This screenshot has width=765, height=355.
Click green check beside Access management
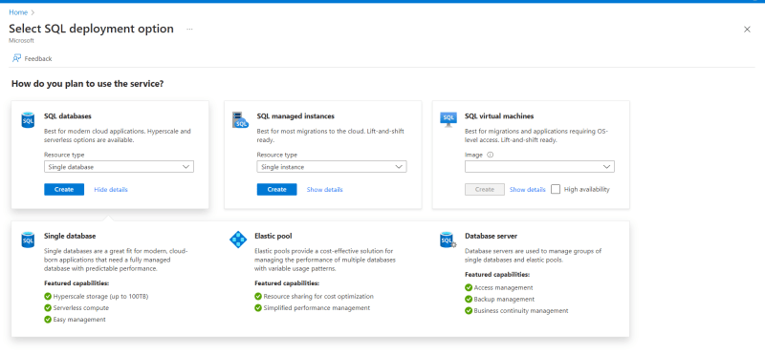469,288
